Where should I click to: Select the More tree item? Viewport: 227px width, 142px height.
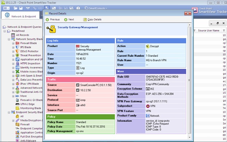pos(23,96)
